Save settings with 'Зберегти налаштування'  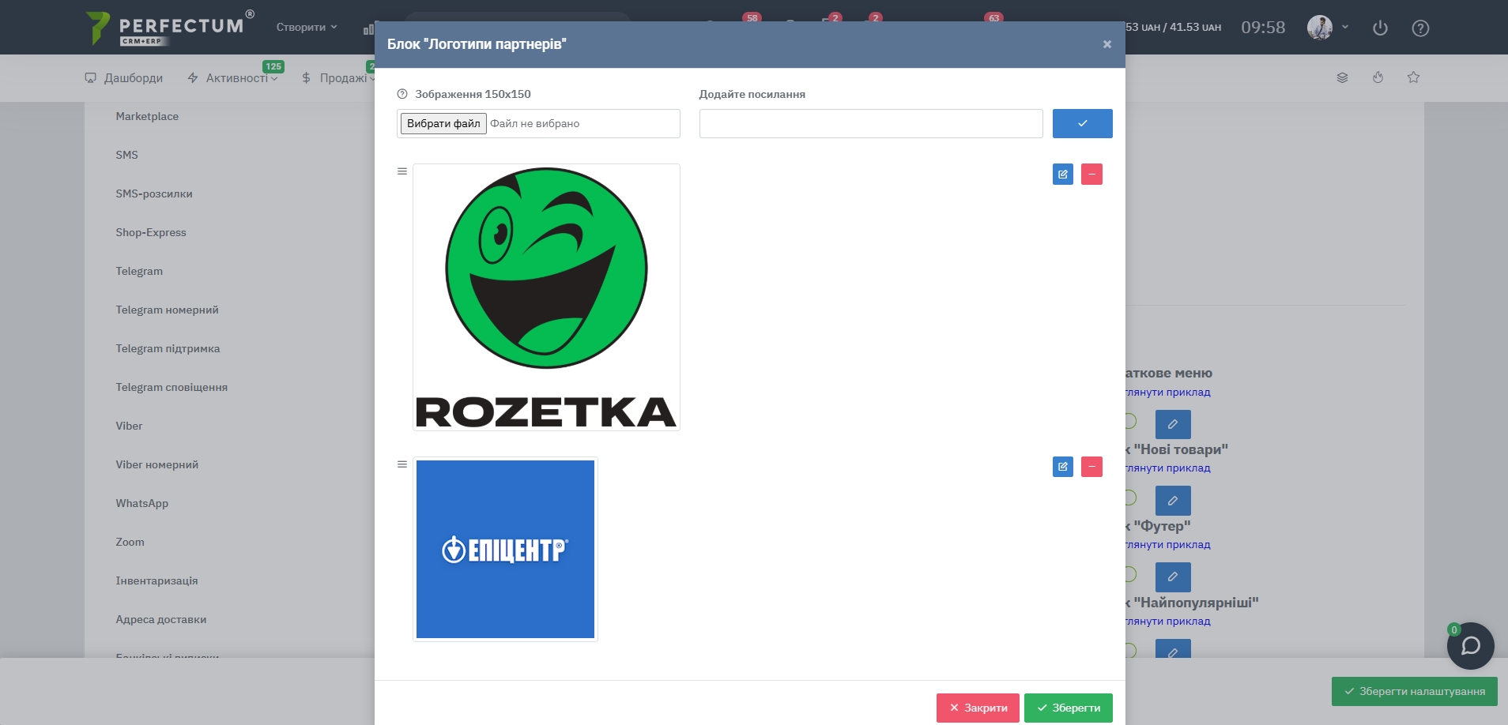1414,691
